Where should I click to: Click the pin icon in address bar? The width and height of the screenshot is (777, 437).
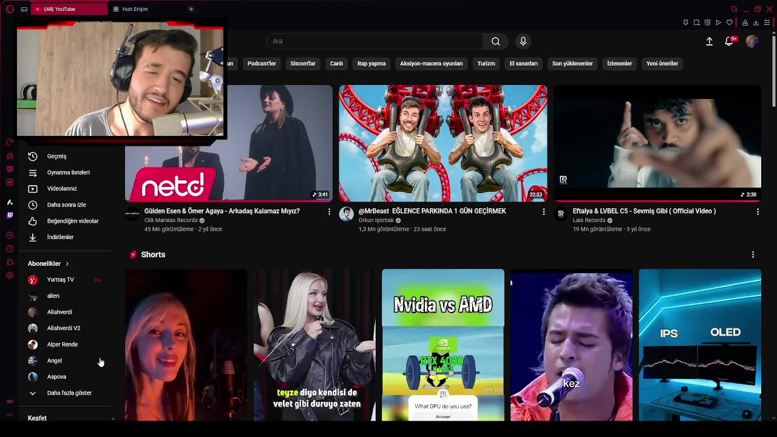click(685, 22)
